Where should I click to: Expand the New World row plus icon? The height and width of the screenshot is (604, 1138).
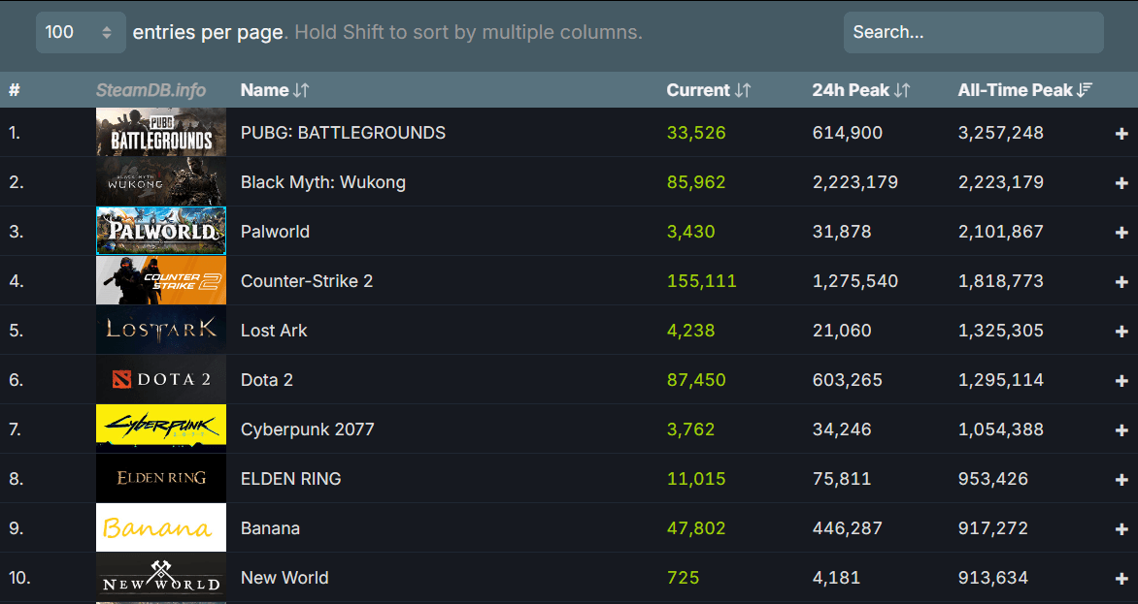click(1121, 579)
